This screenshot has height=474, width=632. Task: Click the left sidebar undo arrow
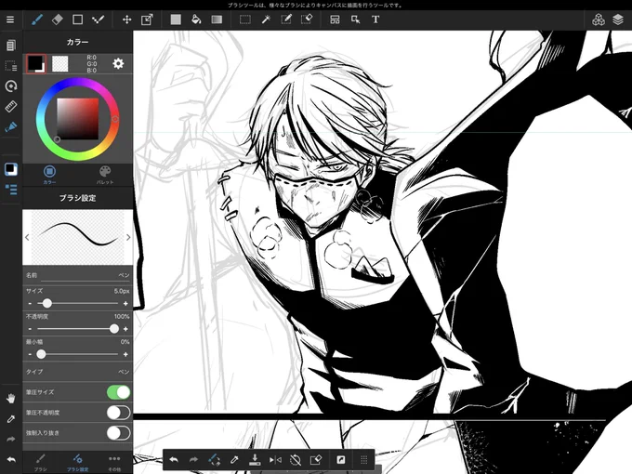[x=11, y=459]
